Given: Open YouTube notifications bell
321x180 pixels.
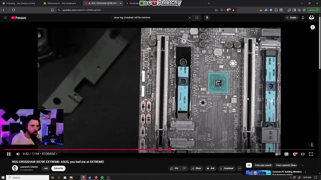Looking at the screenshot, I should tap(303, 17).
